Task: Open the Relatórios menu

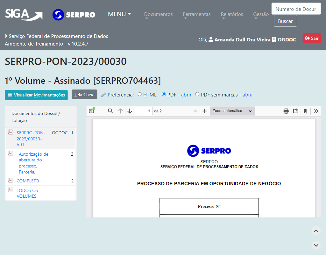Action: pos(232,15)
